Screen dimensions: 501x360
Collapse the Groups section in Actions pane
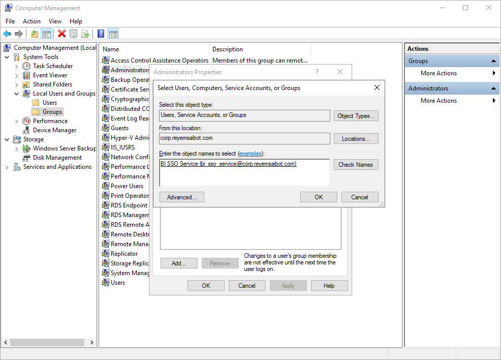pyautogui.click(x=494, y=61)
